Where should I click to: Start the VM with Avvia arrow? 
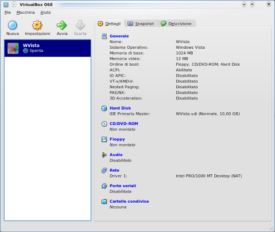[x=62, y=25]
